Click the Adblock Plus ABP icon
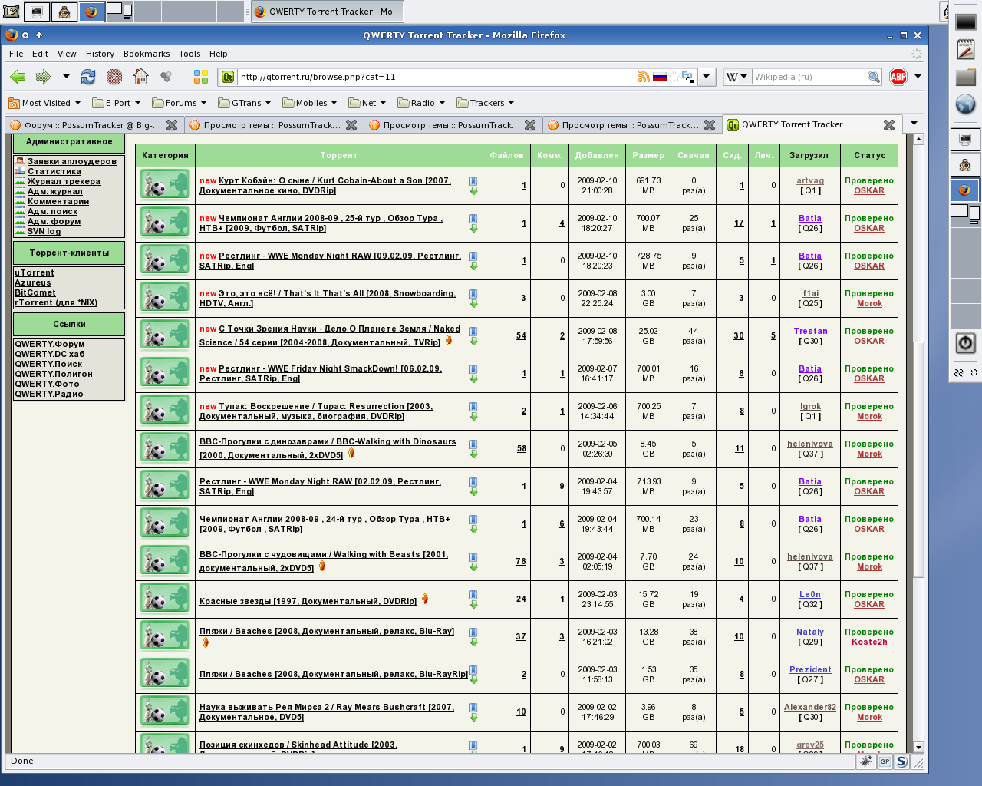The width and height of the screenshot is (982, 786). (898, 77)
